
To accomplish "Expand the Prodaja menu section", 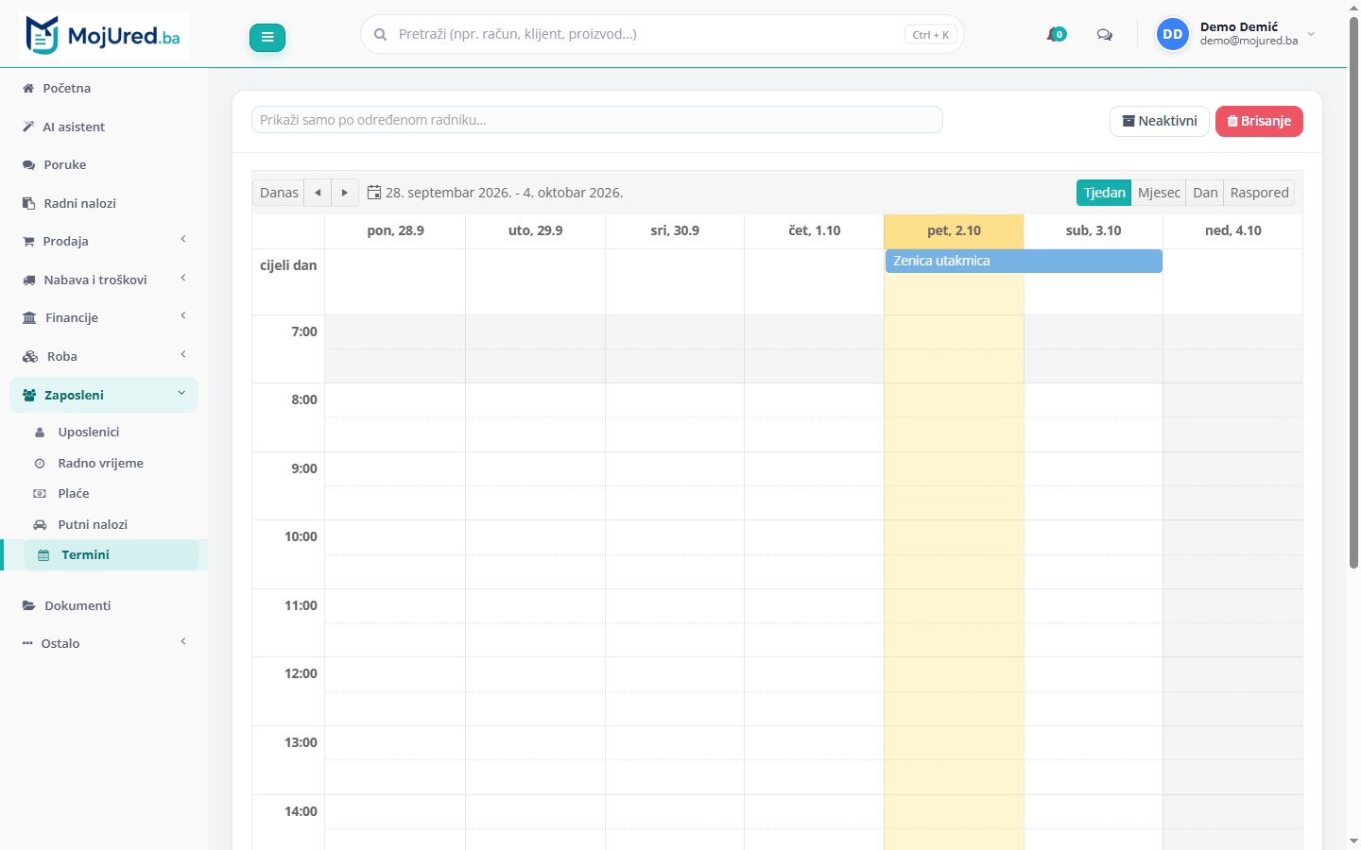I will tap(104, 241).
